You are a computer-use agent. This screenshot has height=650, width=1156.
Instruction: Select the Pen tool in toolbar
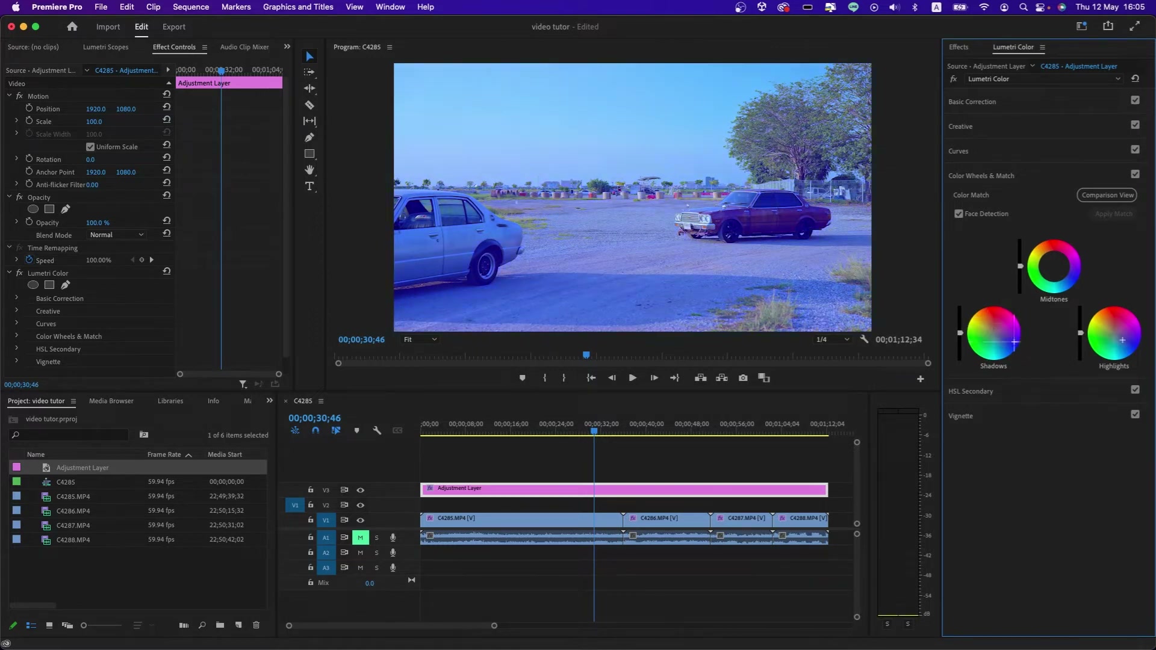309,137
